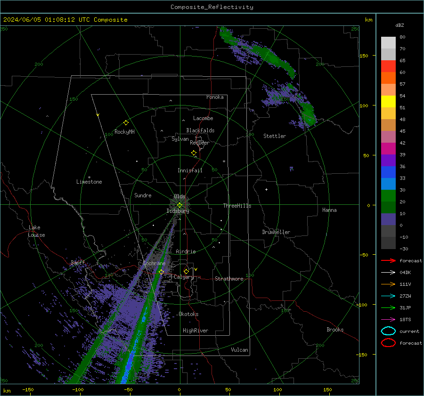Click the red forecast ellipse icon

click(x=388, y=343)
